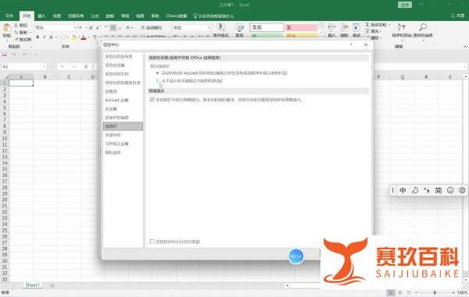Screen dimensions: 469x297
Task: Click the Sheet1 tab
Action: pos(32,285)
